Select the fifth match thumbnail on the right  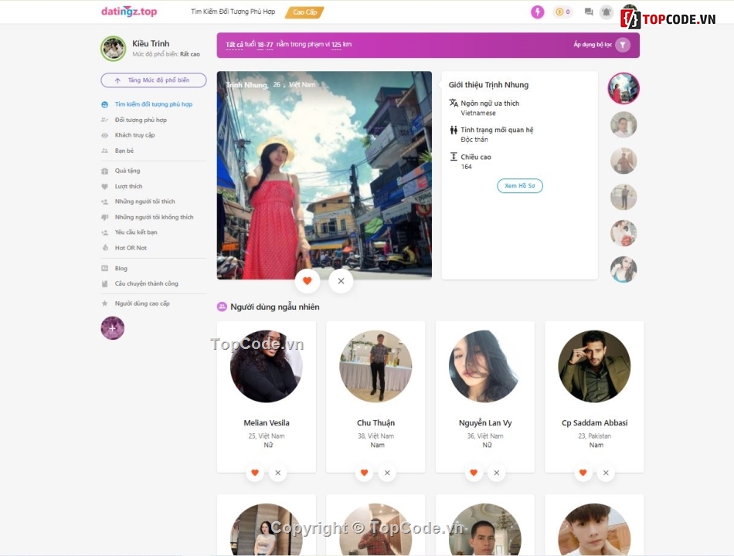click(624, 233)
